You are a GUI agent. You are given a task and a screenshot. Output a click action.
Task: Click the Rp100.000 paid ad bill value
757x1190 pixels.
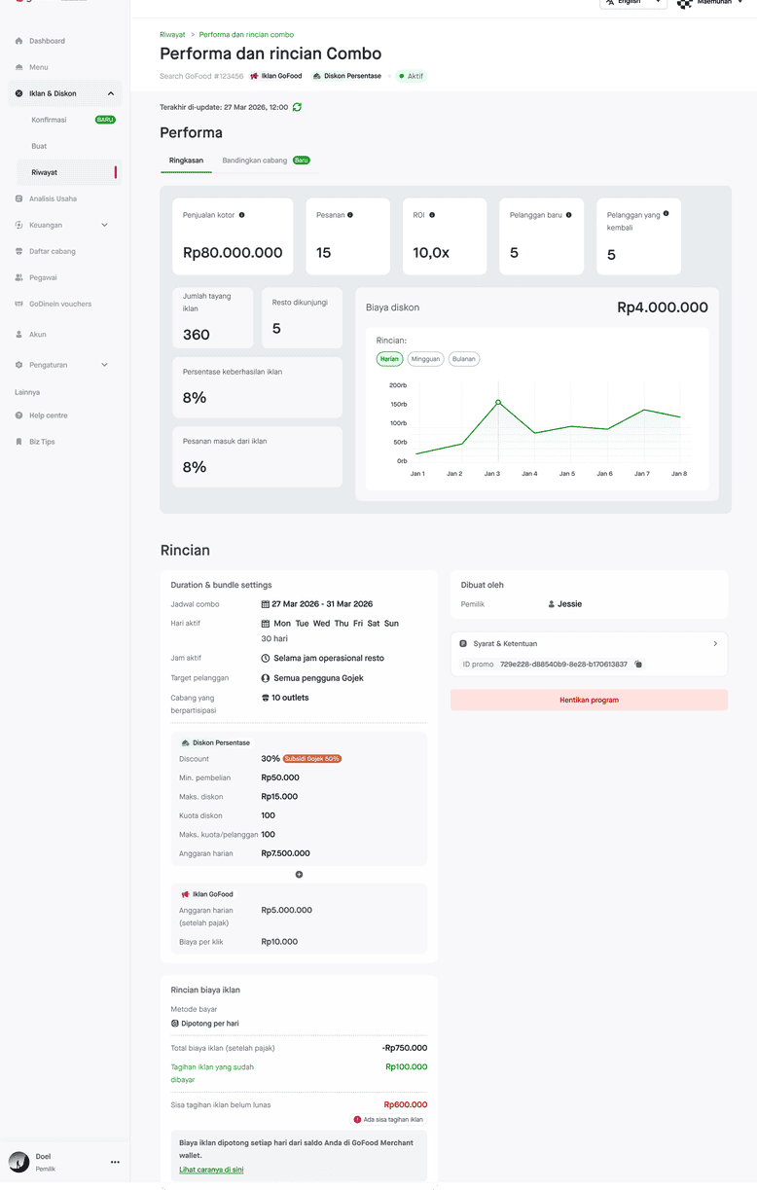pyautogui.click(x=406, y=1067)
